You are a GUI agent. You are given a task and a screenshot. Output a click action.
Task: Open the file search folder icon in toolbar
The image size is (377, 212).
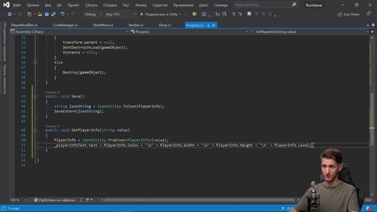tap(194, 14)
